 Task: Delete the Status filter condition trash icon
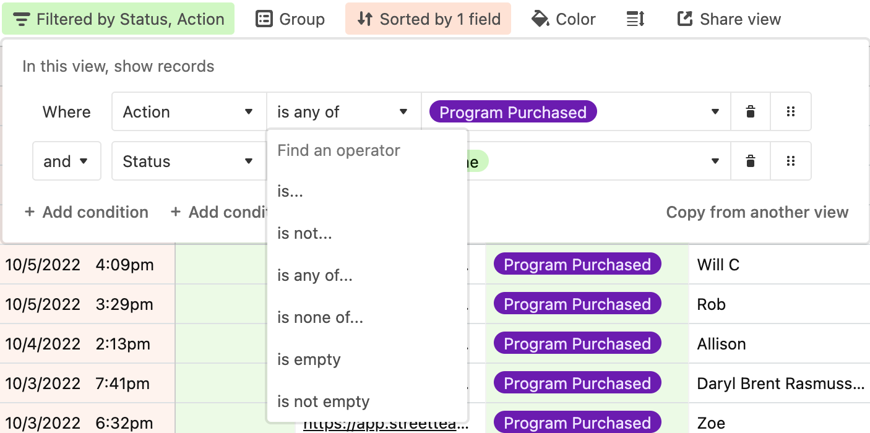(750, 161)
